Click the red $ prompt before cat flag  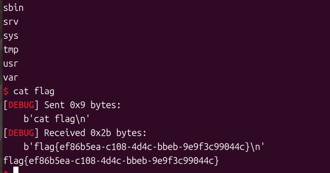[5, 91]
